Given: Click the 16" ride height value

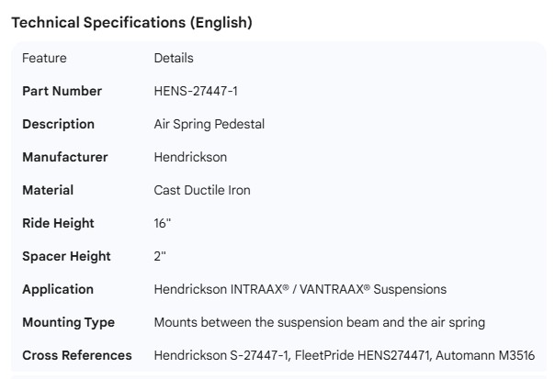Looking at the screenshot, I should (x=162, y=223).
